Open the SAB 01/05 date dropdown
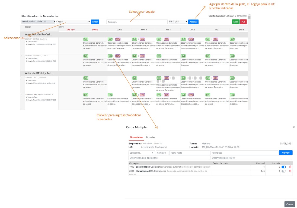 click(x=178, y=22)
